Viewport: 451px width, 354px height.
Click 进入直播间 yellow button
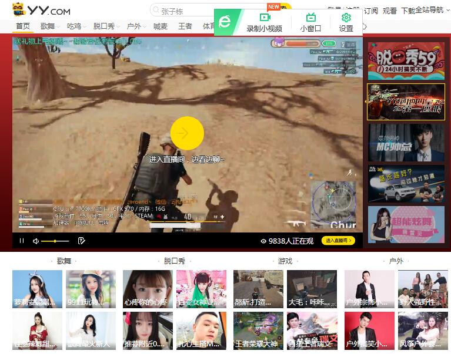tap(338, 241)
